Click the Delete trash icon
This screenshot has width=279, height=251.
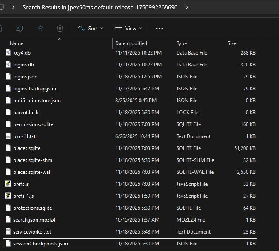coord(60,28)
